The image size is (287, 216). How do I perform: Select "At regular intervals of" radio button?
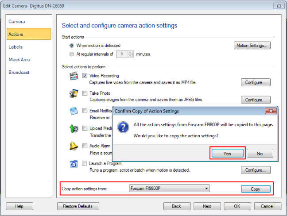click(x=72, y=54)
